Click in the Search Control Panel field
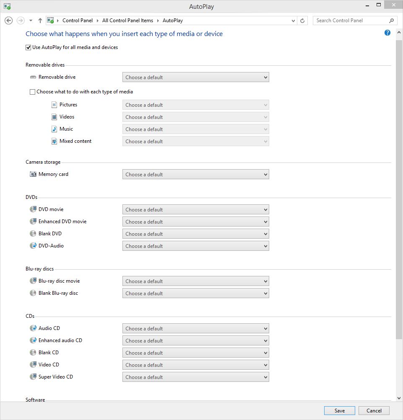This screenshot has width=403, height=420. tap(350, 21)
